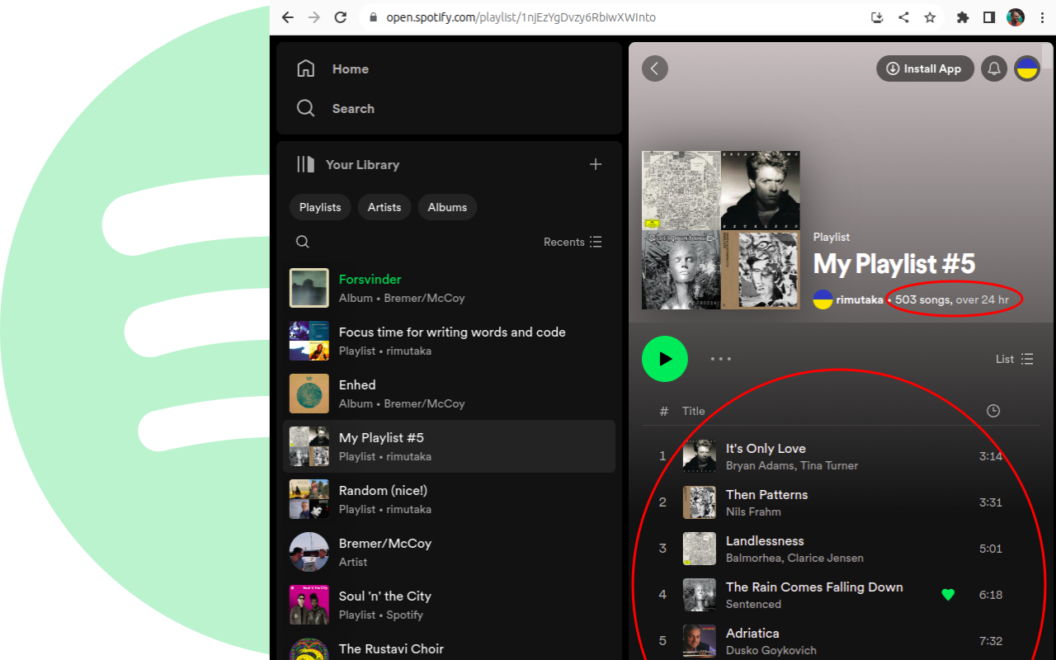Open the Sentenced artist link
The image size is (1056, 660).
[753, 604]
